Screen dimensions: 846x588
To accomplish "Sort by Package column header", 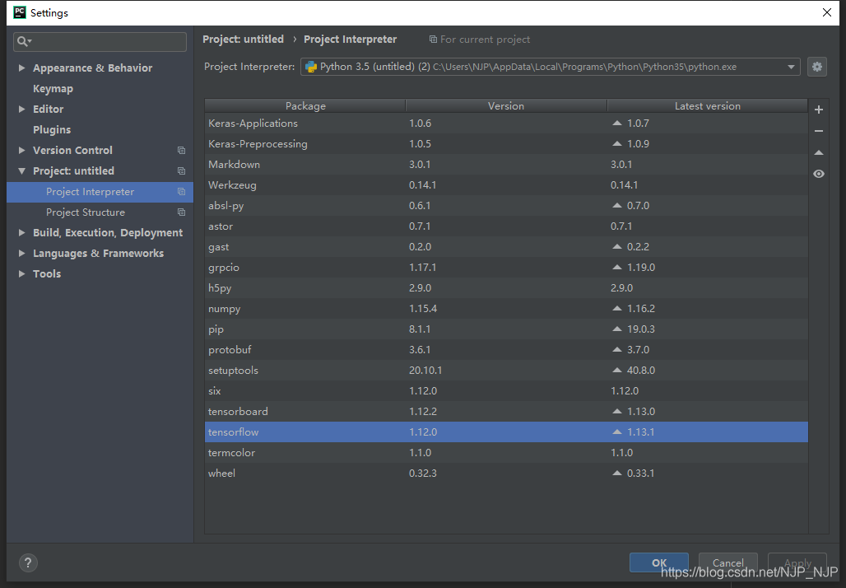I will point(305,106).
